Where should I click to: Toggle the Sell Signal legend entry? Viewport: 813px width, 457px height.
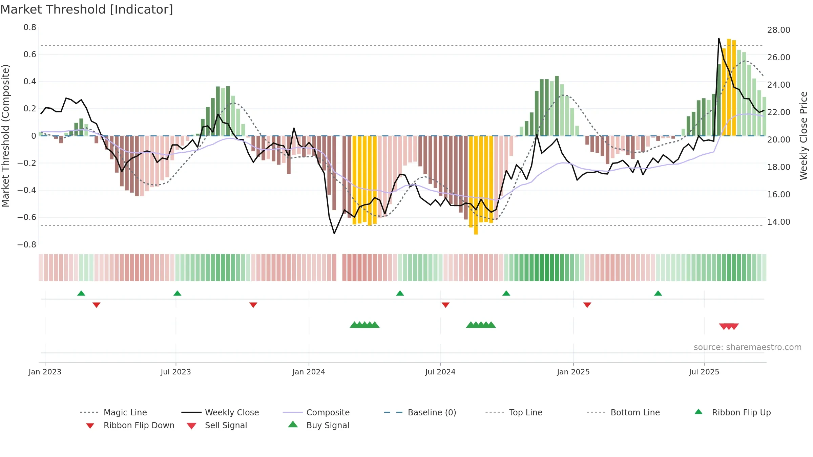tap(217, 425)
